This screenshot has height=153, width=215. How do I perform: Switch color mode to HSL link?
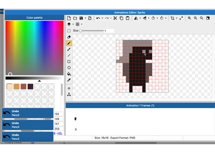coord(60,133)
